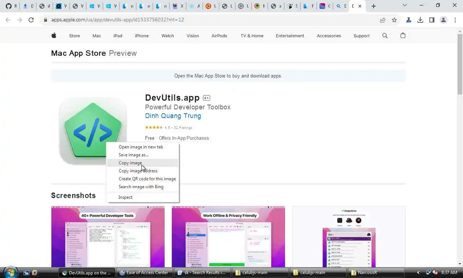
Task: Open the Chrome profile avatar
Action: pos(443,20)
